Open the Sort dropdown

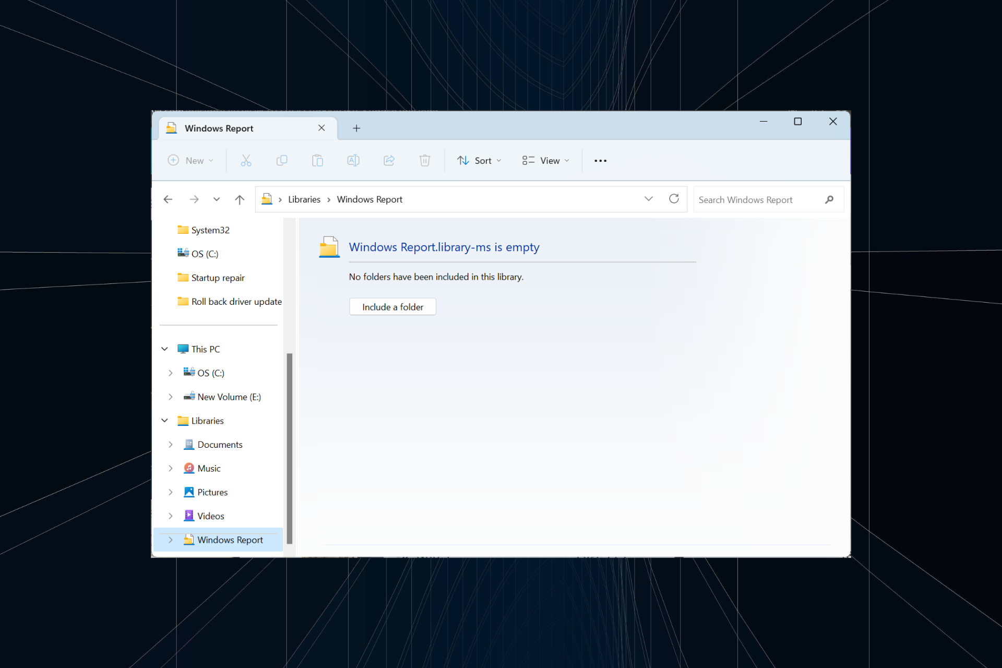[x=479, y=160]
